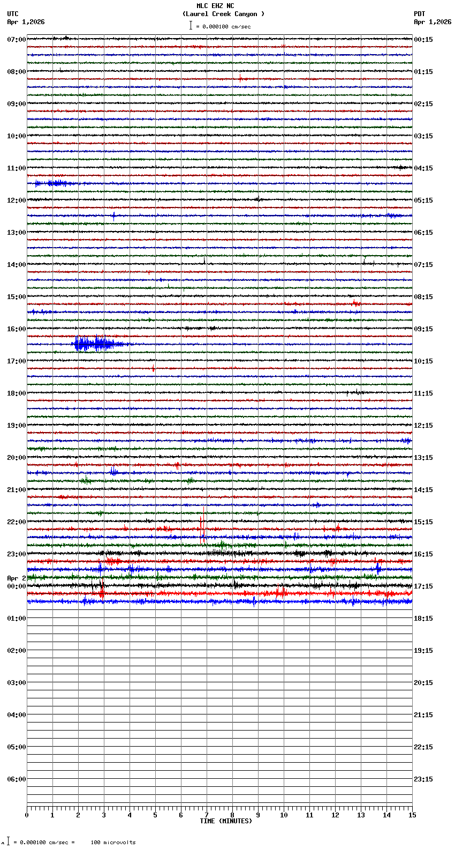Click the '12:15' PDT time label

click(423, 426)
